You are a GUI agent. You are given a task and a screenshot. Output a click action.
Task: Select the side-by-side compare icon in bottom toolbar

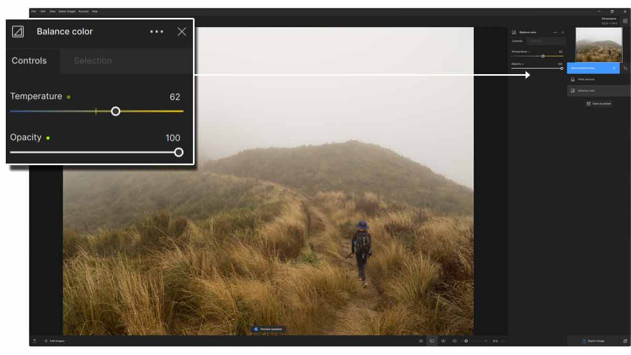(x=443, y=341)
